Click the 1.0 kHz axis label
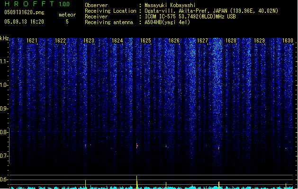Screen dimensions: 298x189 pyautogui.click(x=4, y=85)
